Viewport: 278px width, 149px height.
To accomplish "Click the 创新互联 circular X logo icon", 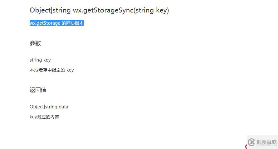I will [x=251, y=142].
